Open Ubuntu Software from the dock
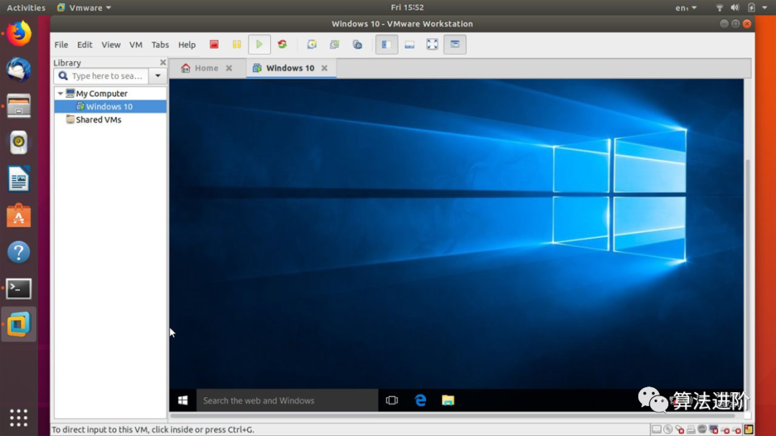Screen dimensions: 776x436 coord(19,216)
